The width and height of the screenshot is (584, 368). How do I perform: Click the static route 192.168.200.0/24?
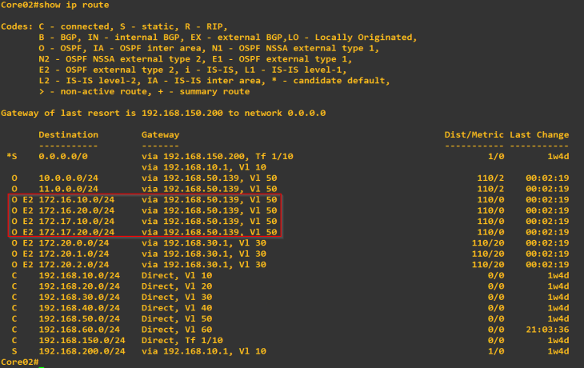pos(82,350)
